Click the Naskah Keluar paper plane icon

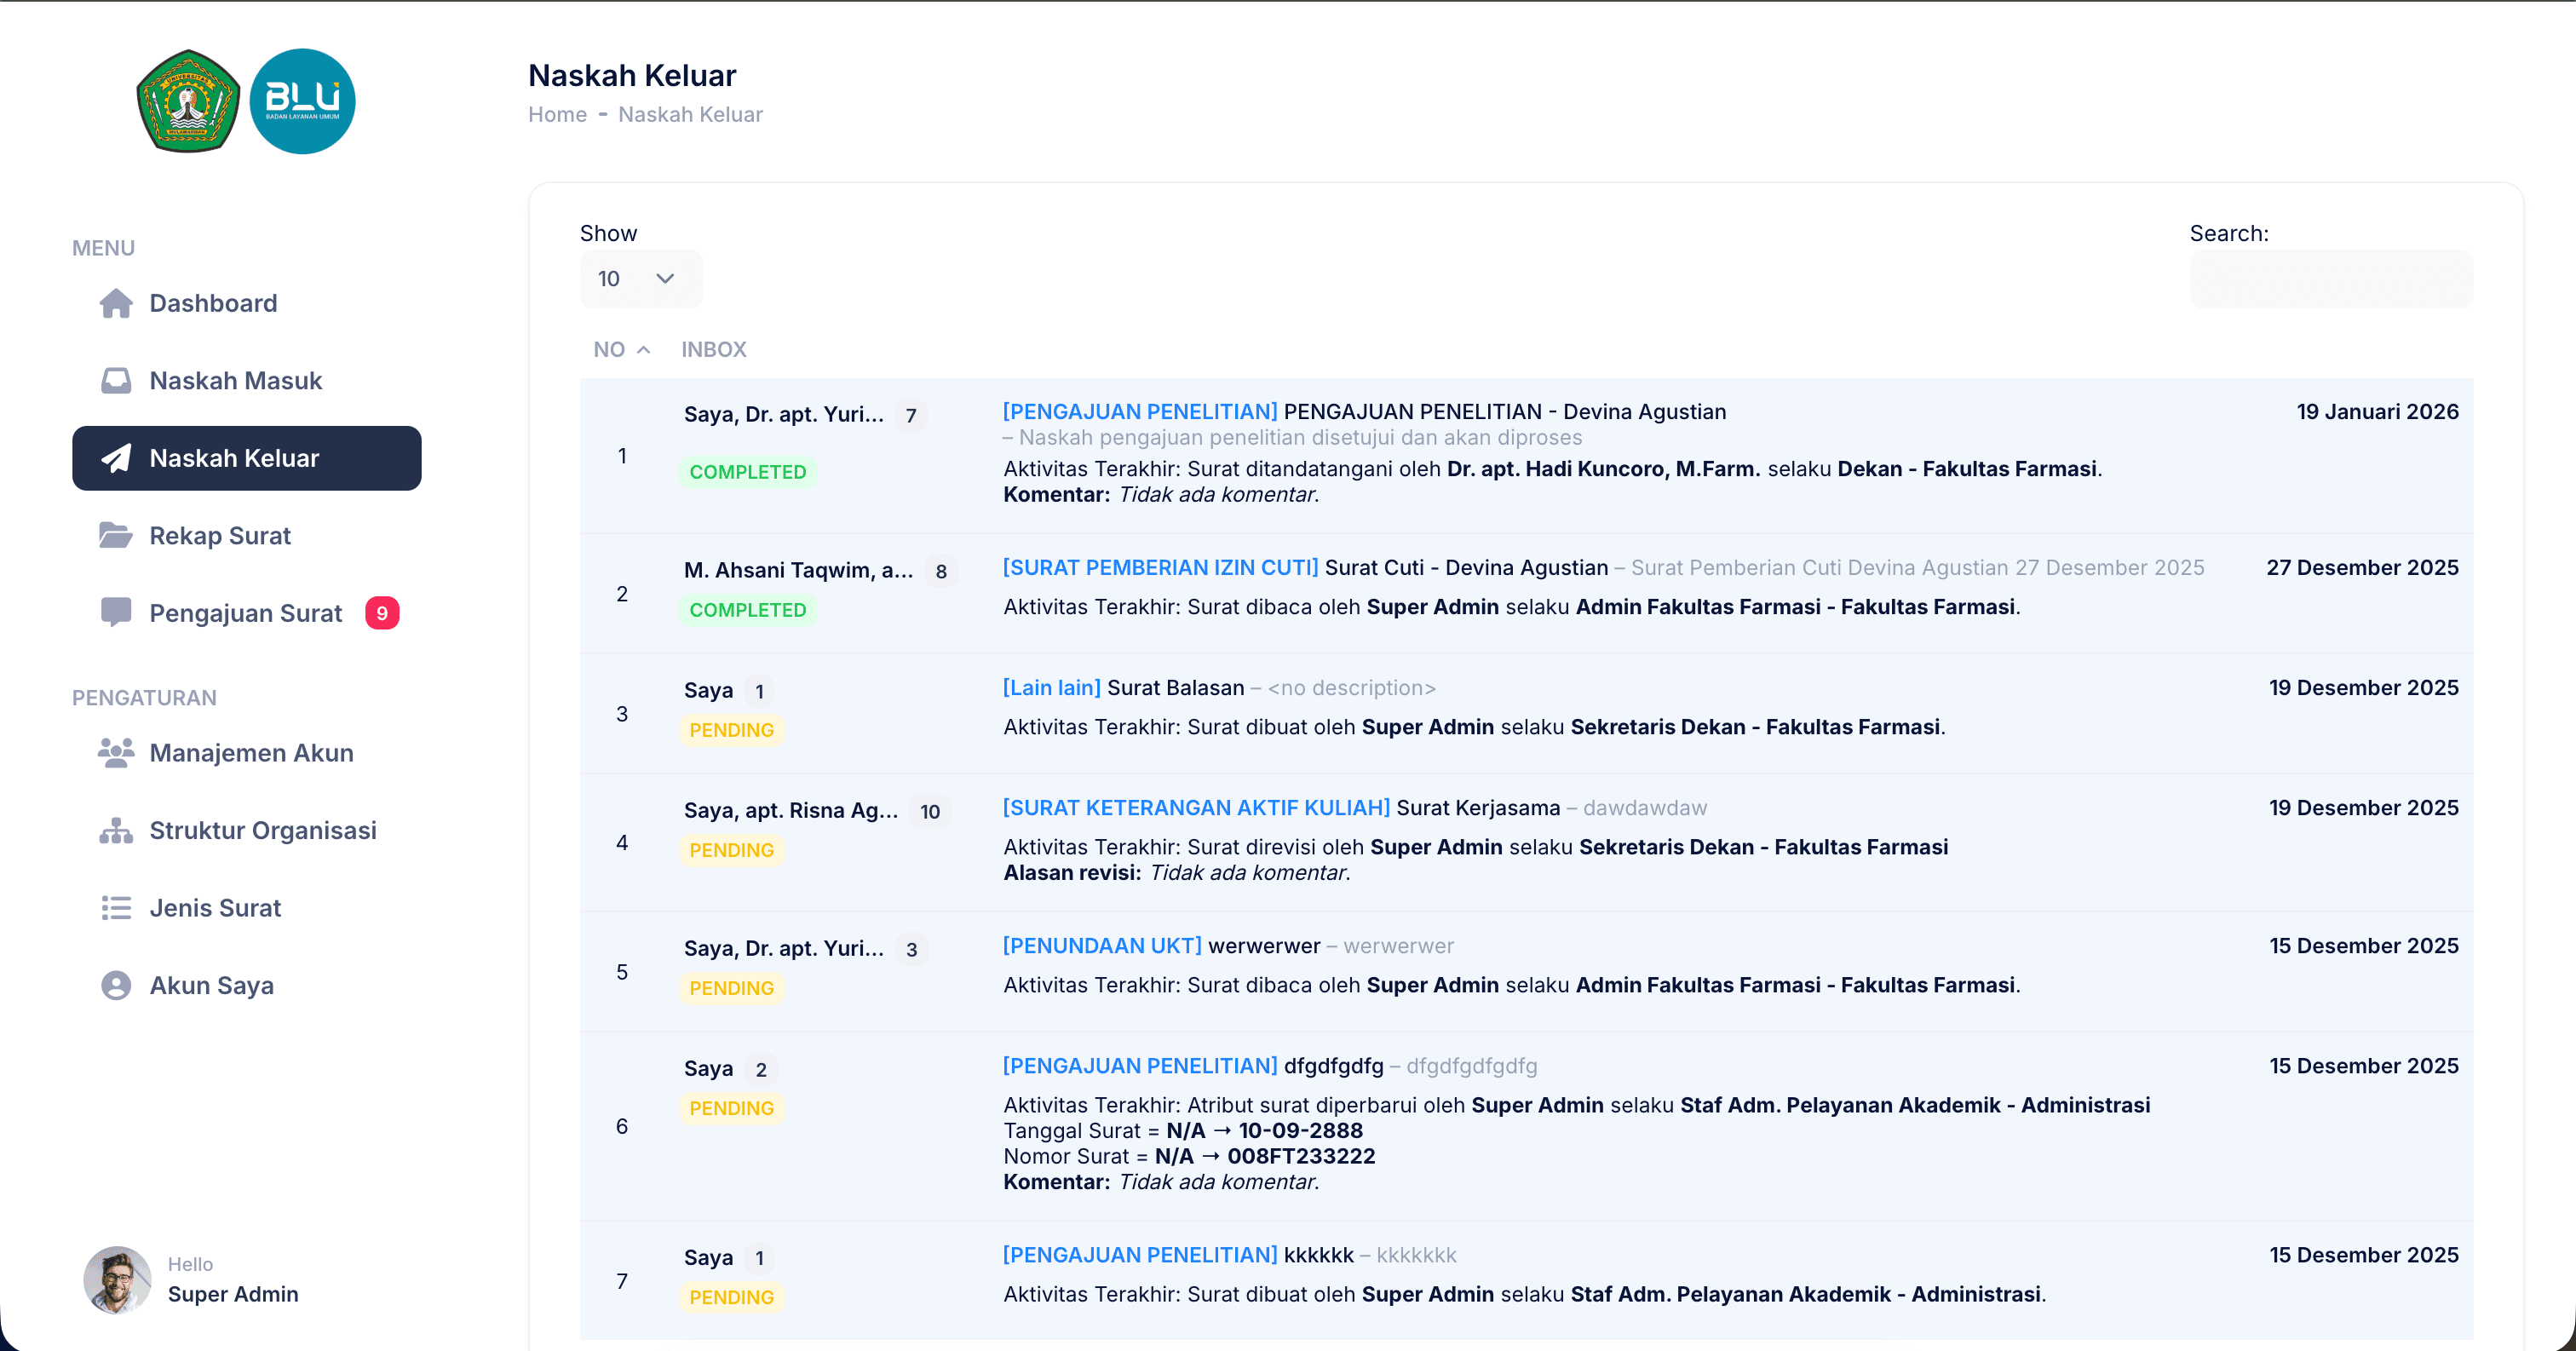[x=116, y=458]
